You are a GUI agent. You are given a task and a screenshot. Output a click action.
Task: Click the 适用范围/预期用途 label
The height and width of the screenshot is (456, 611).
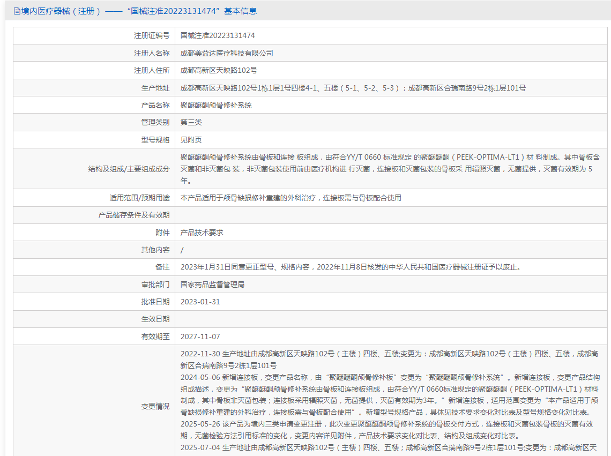pyautogui.click(x=139, y=198)
